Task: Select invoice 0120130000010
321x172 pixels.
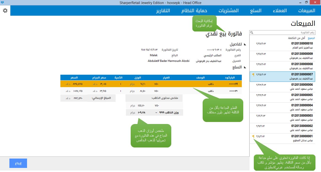Action: [x=282, y=45]
